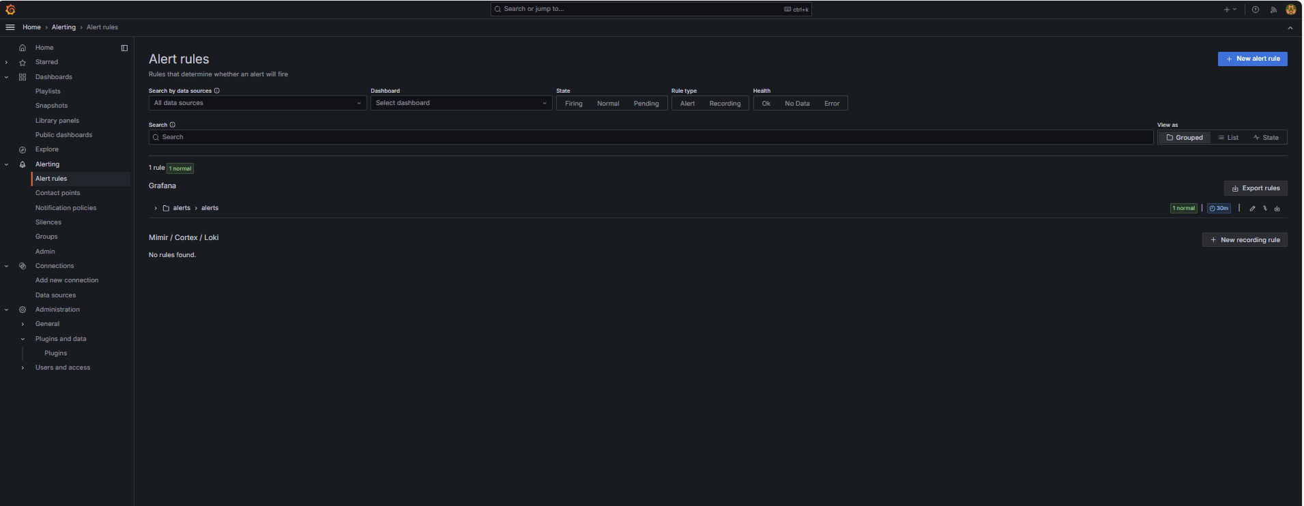
Task: Collapse the Connections sidebar section
Action: pos(7,266)
